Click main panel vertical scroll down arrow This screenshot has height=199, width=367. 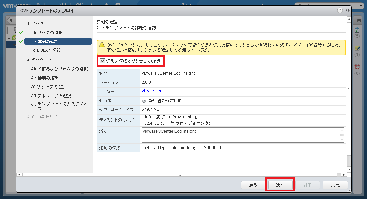(349, 169)
